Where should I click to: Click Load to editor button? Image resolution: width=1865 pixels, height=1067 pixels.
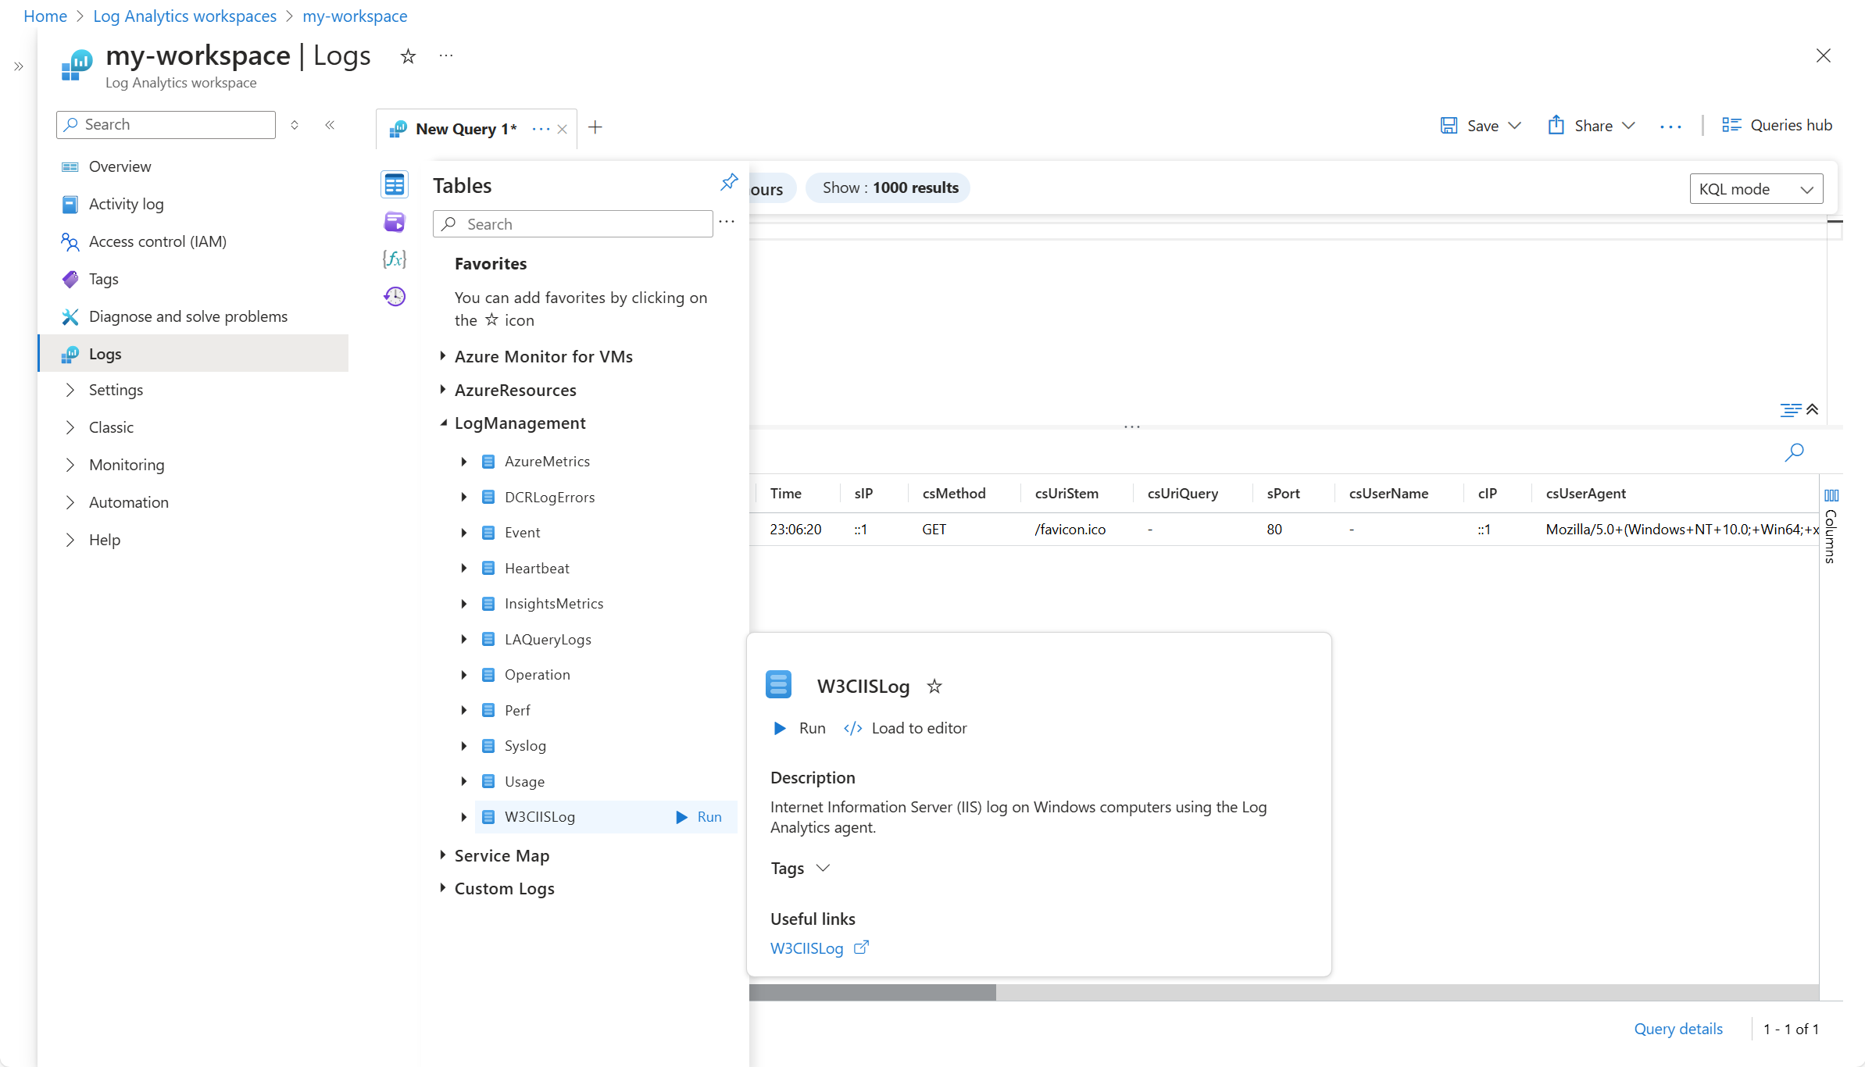tap(906, 728)
